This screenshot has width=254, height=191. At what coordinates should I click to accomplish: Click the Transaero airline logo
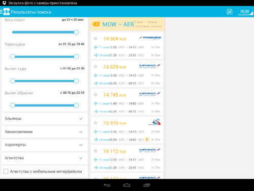(150, 38)
